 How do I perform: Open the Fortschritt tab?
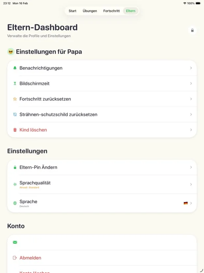(111, 11)
